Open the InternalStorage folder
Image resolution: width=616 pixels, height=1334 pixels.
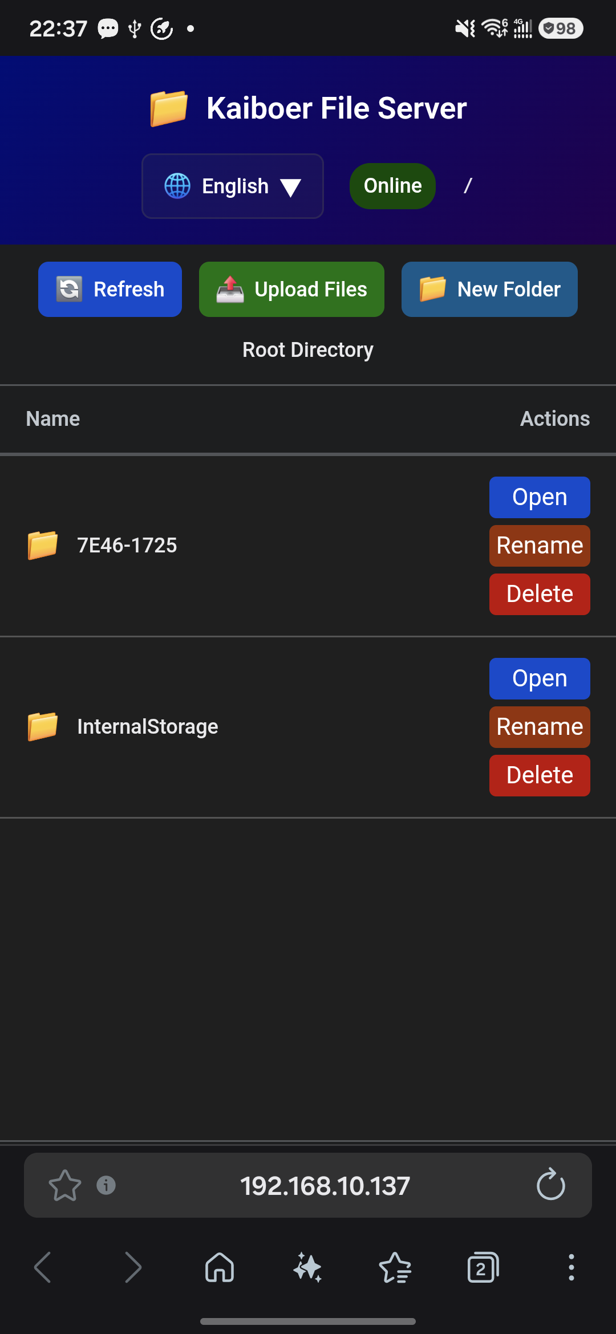click(x=540, y=678)
